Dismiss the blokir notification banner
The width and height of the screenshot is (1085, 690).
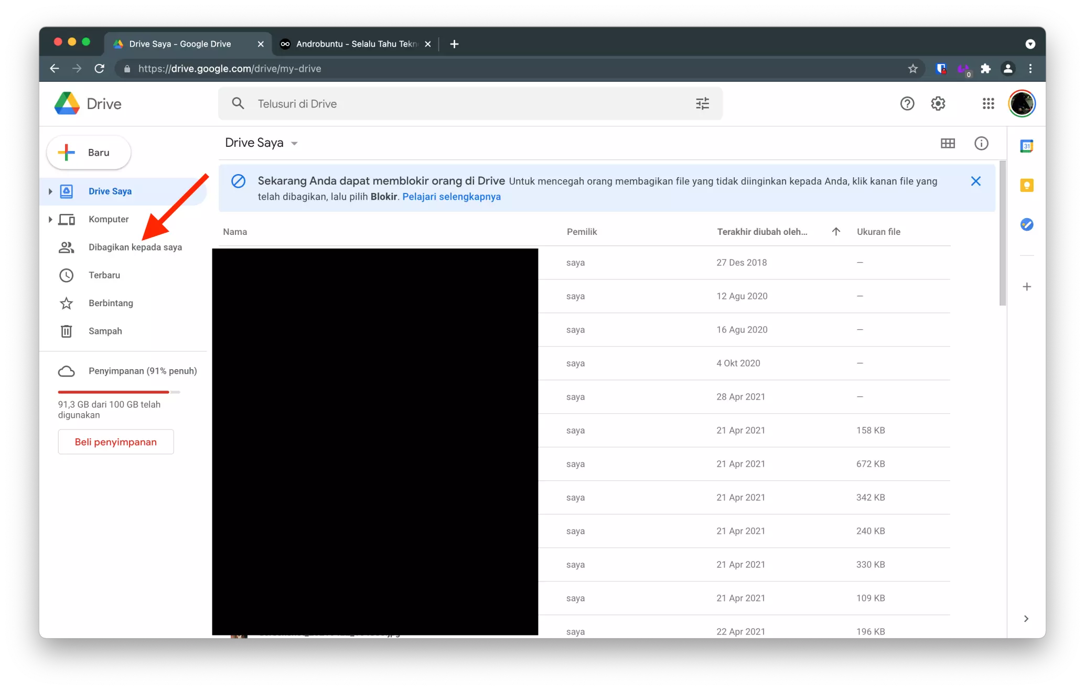[975, 181]
